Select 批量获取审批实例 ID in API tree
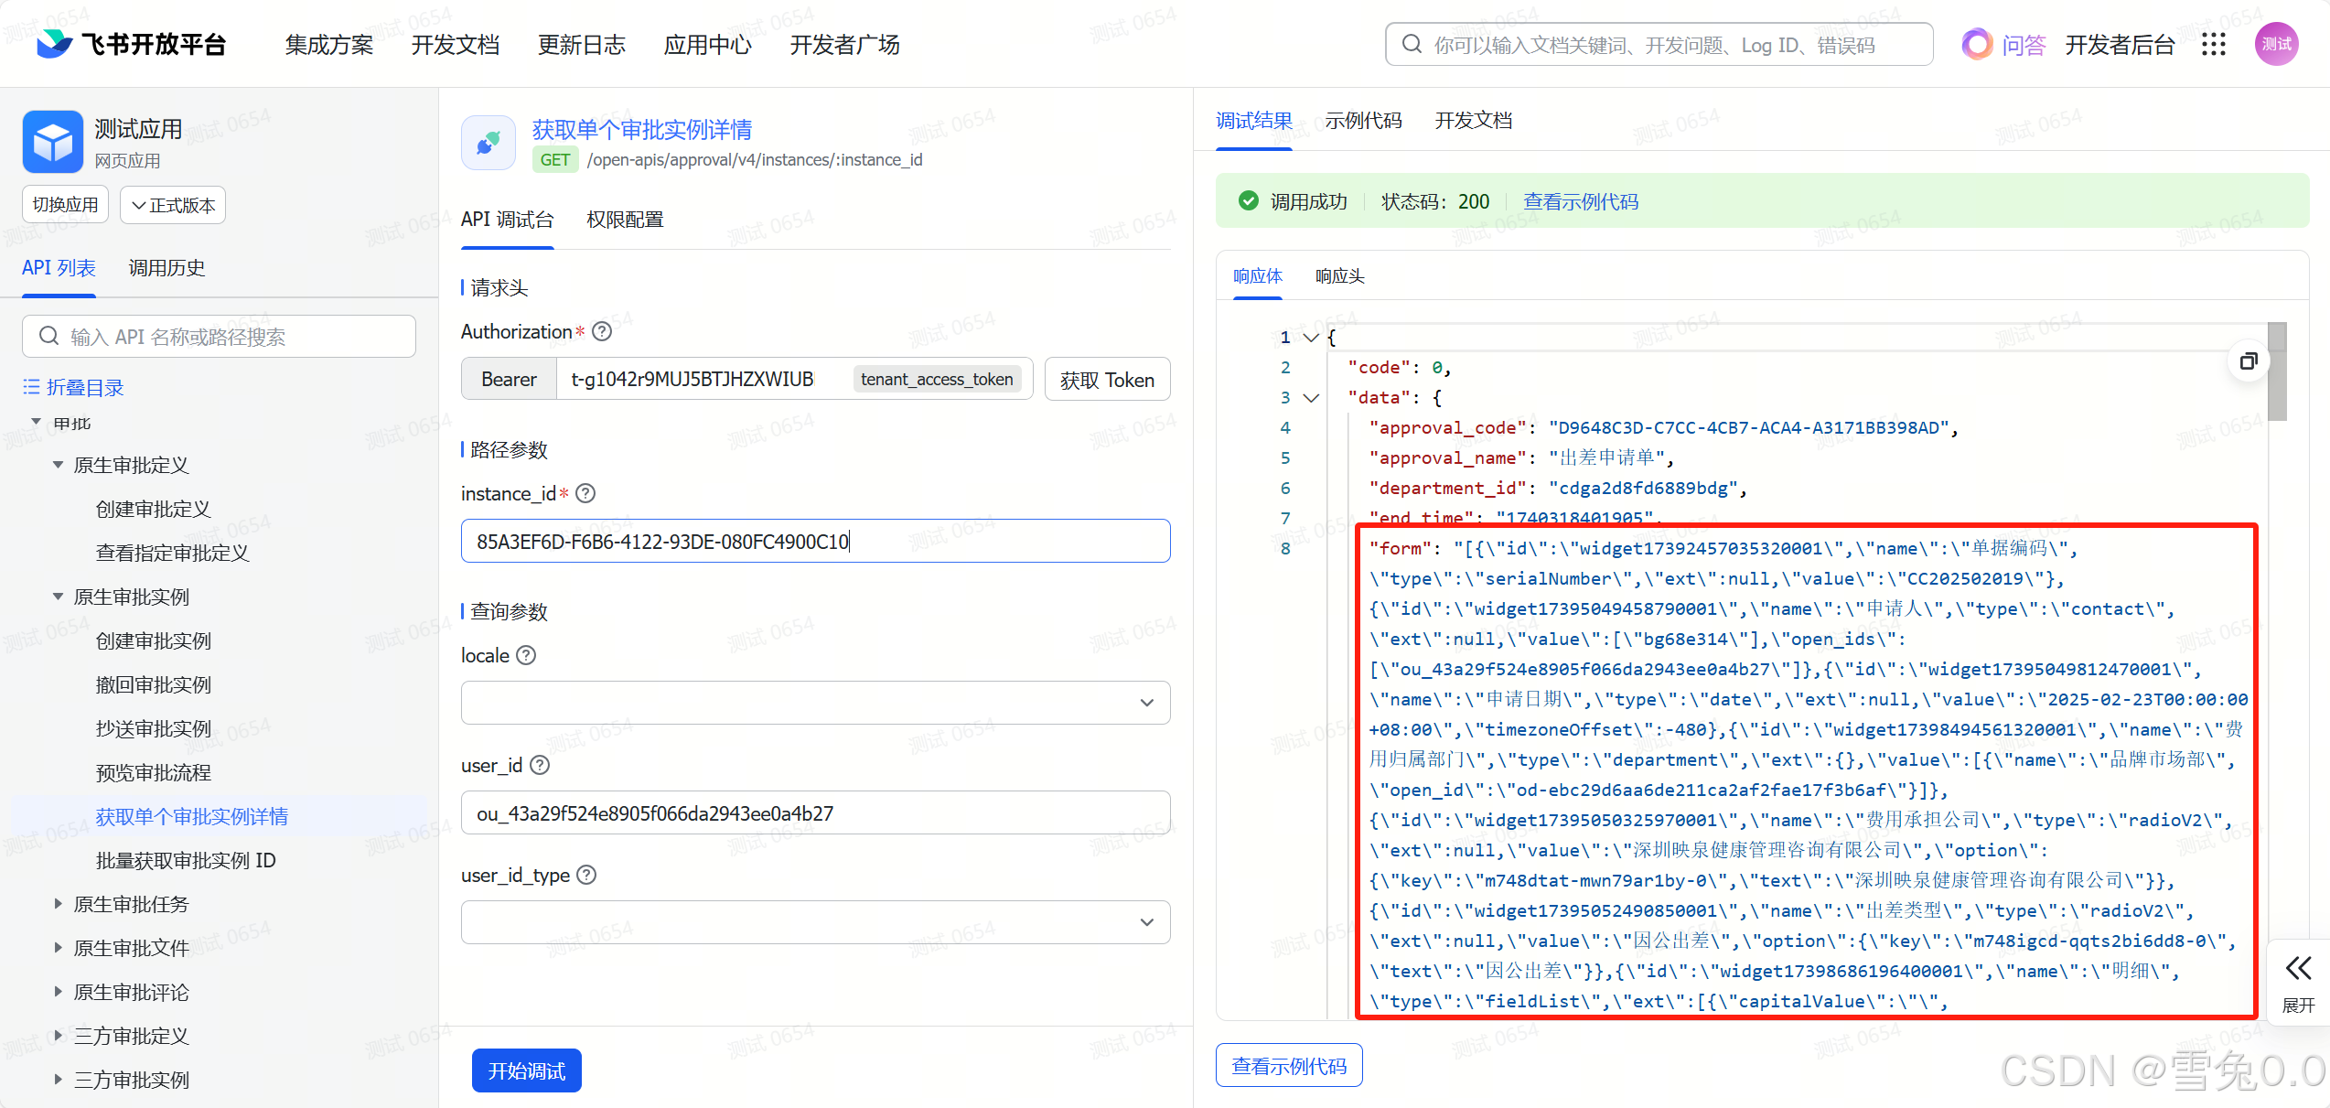The image size is (2330, 1108). 186,860
